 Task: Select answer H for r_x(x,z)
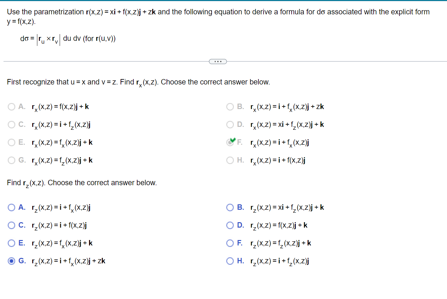(230, 160)
